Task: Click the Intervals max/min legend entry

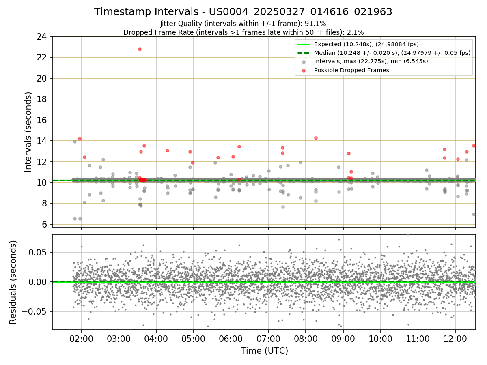Action: [365, 61]
